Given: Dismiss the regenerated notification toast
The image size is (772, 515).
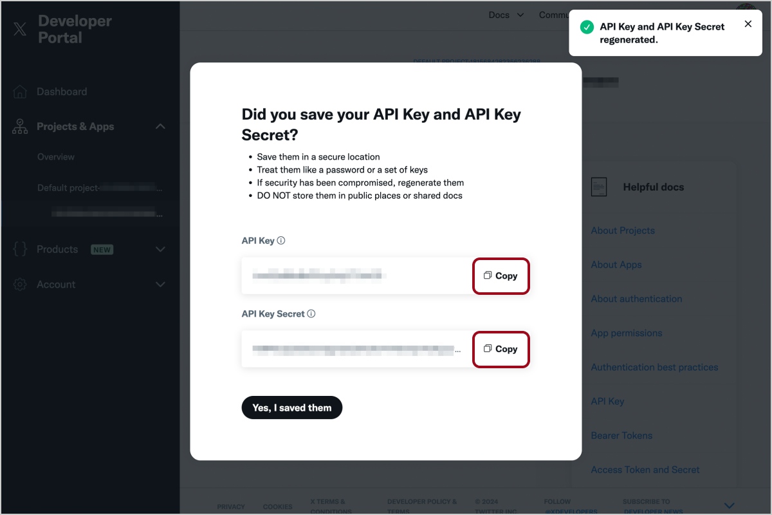Looking at the screenshot, I should tap(748, 24).
